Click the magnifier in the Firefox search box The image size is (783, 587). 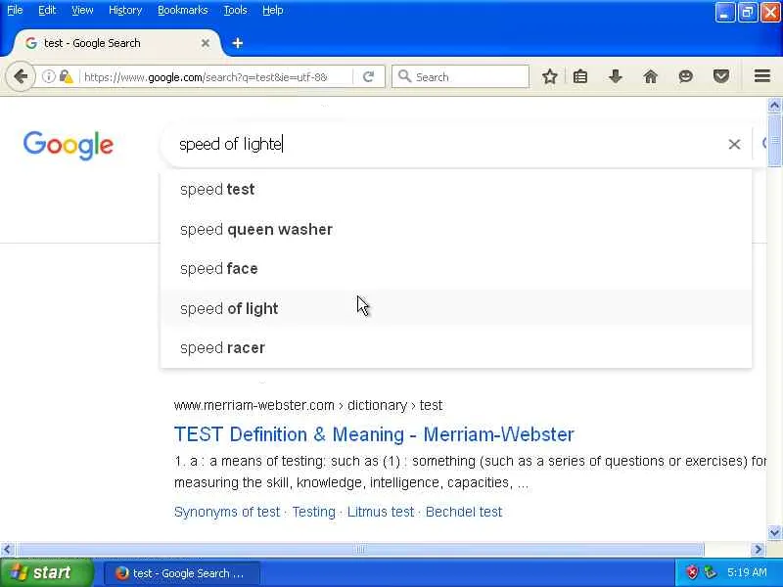(x=404, y=76)
